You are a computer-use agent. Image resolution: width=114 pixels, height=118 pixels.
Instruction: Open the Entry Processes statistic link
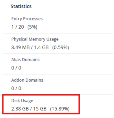click(27, 19)
